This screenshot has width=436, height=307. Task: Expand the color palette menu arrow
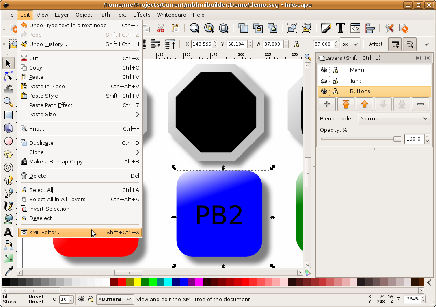(429, 283)
